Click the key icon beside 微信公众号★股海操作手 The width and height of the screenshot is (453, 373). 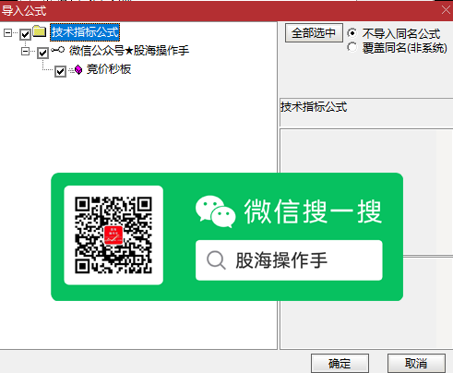57,50
